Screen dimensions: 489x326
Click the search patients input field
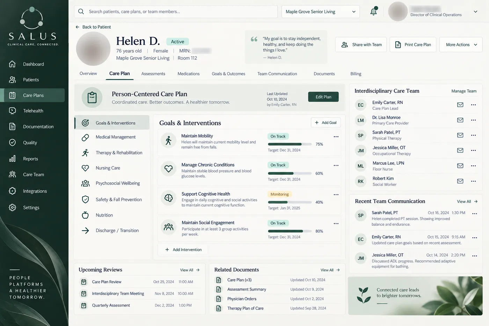pos(176,12)
